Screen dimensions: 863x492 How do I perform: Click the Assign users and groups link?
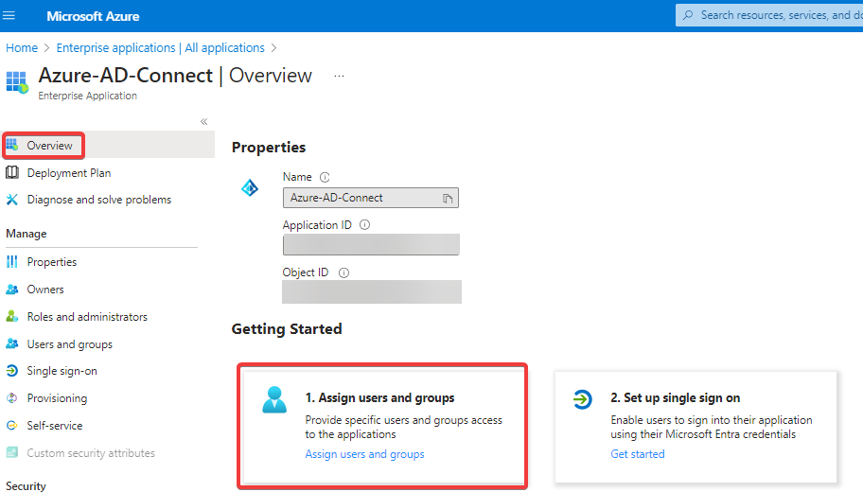[x=364, y=454]
